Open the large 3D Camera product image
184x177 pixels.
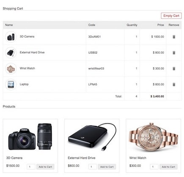[x=30, y=137]
